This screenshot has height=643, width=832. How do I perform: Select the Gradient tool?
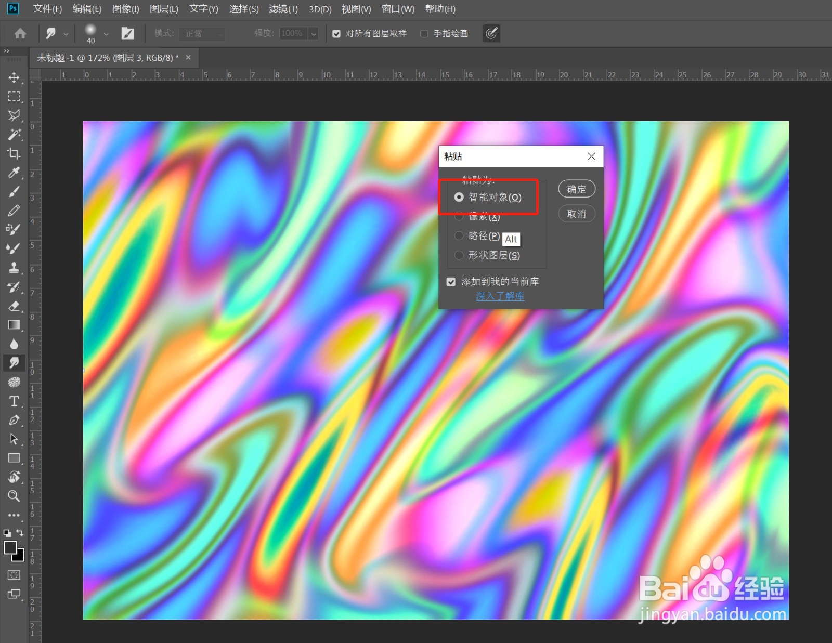(14, 325)
